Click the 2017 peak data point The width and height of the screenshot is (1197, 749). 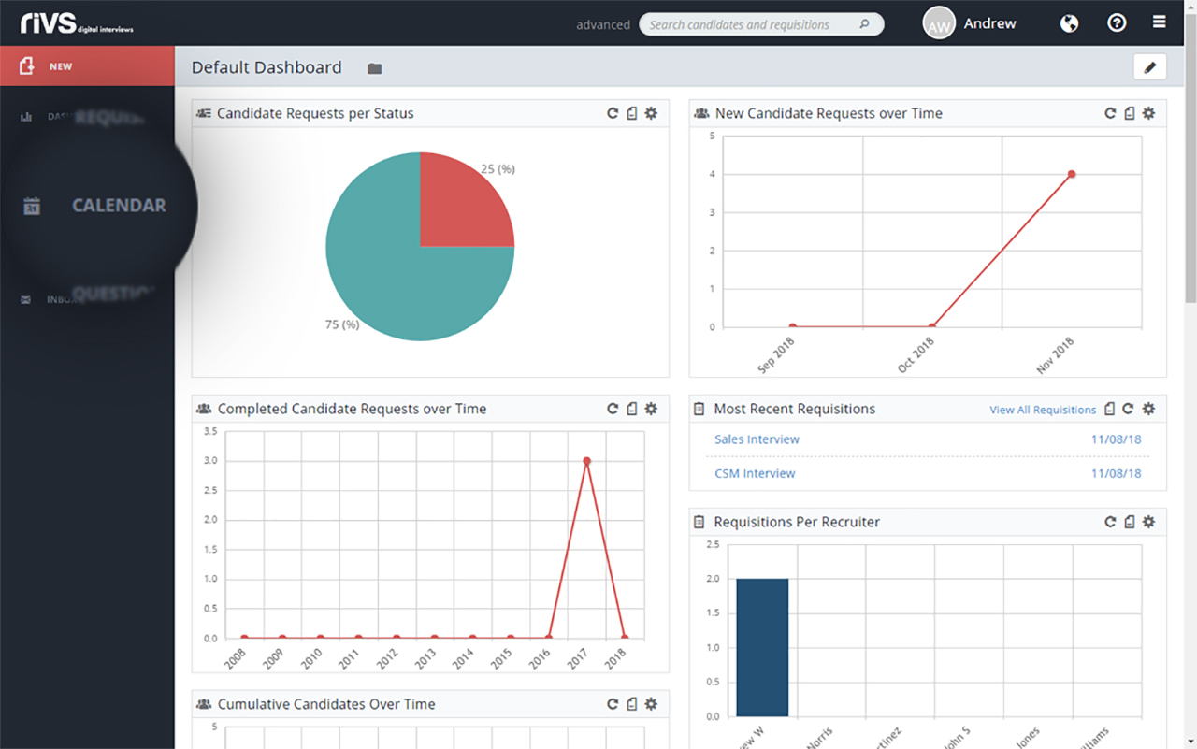(586, 461)
